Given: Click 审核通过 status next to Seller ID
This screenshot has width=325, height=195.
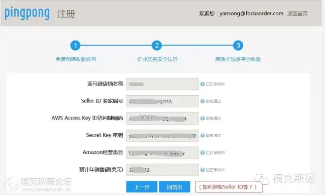Looking at the screenshot, I should point(213,101).
